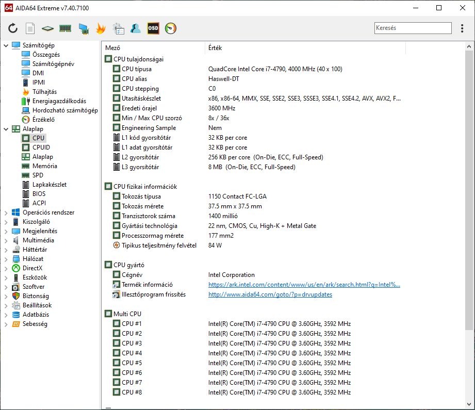Expand the Operációs rendszer node
The image size is (475, 410).
pyautogui.click(x=6, y=212)
